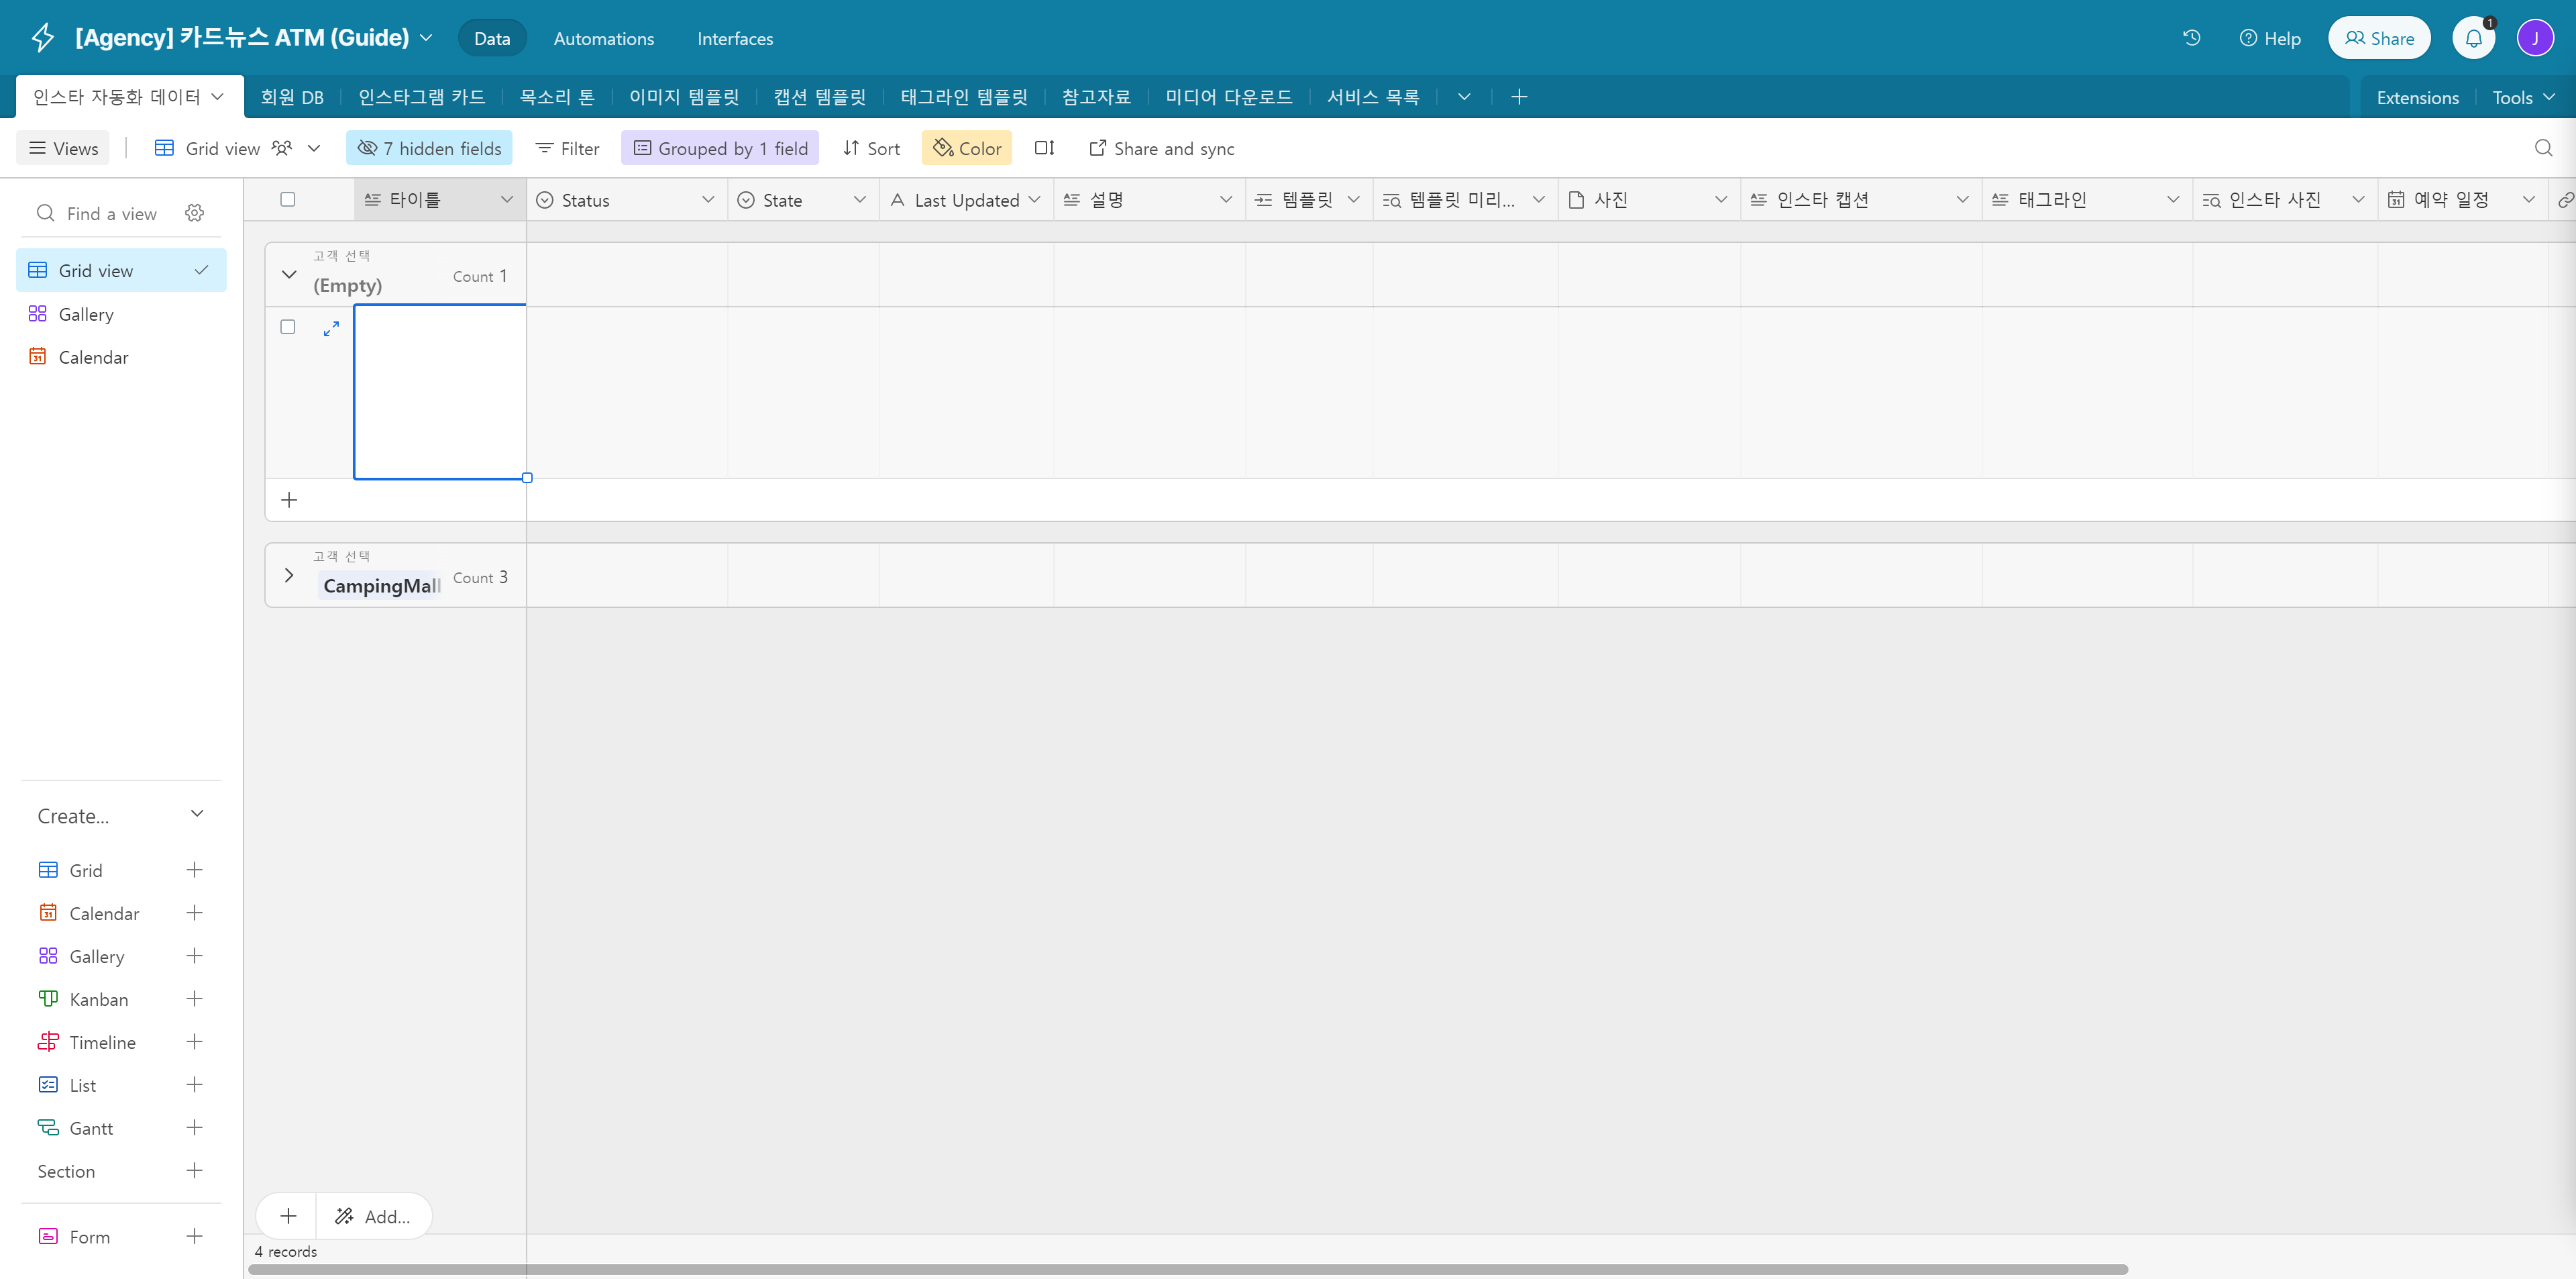Click the Add... button at bottom

(x=374, y=1216)
